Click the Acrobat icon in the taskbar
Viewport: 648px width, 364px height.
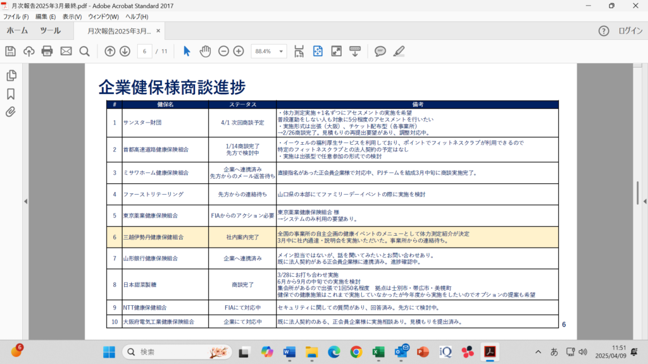[490, 352]
